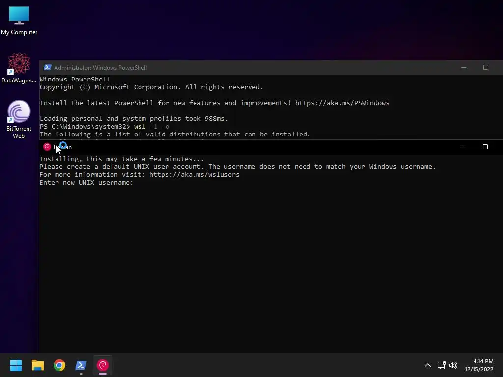Open the DataWagon desktop shortcut

click(19, 68)
